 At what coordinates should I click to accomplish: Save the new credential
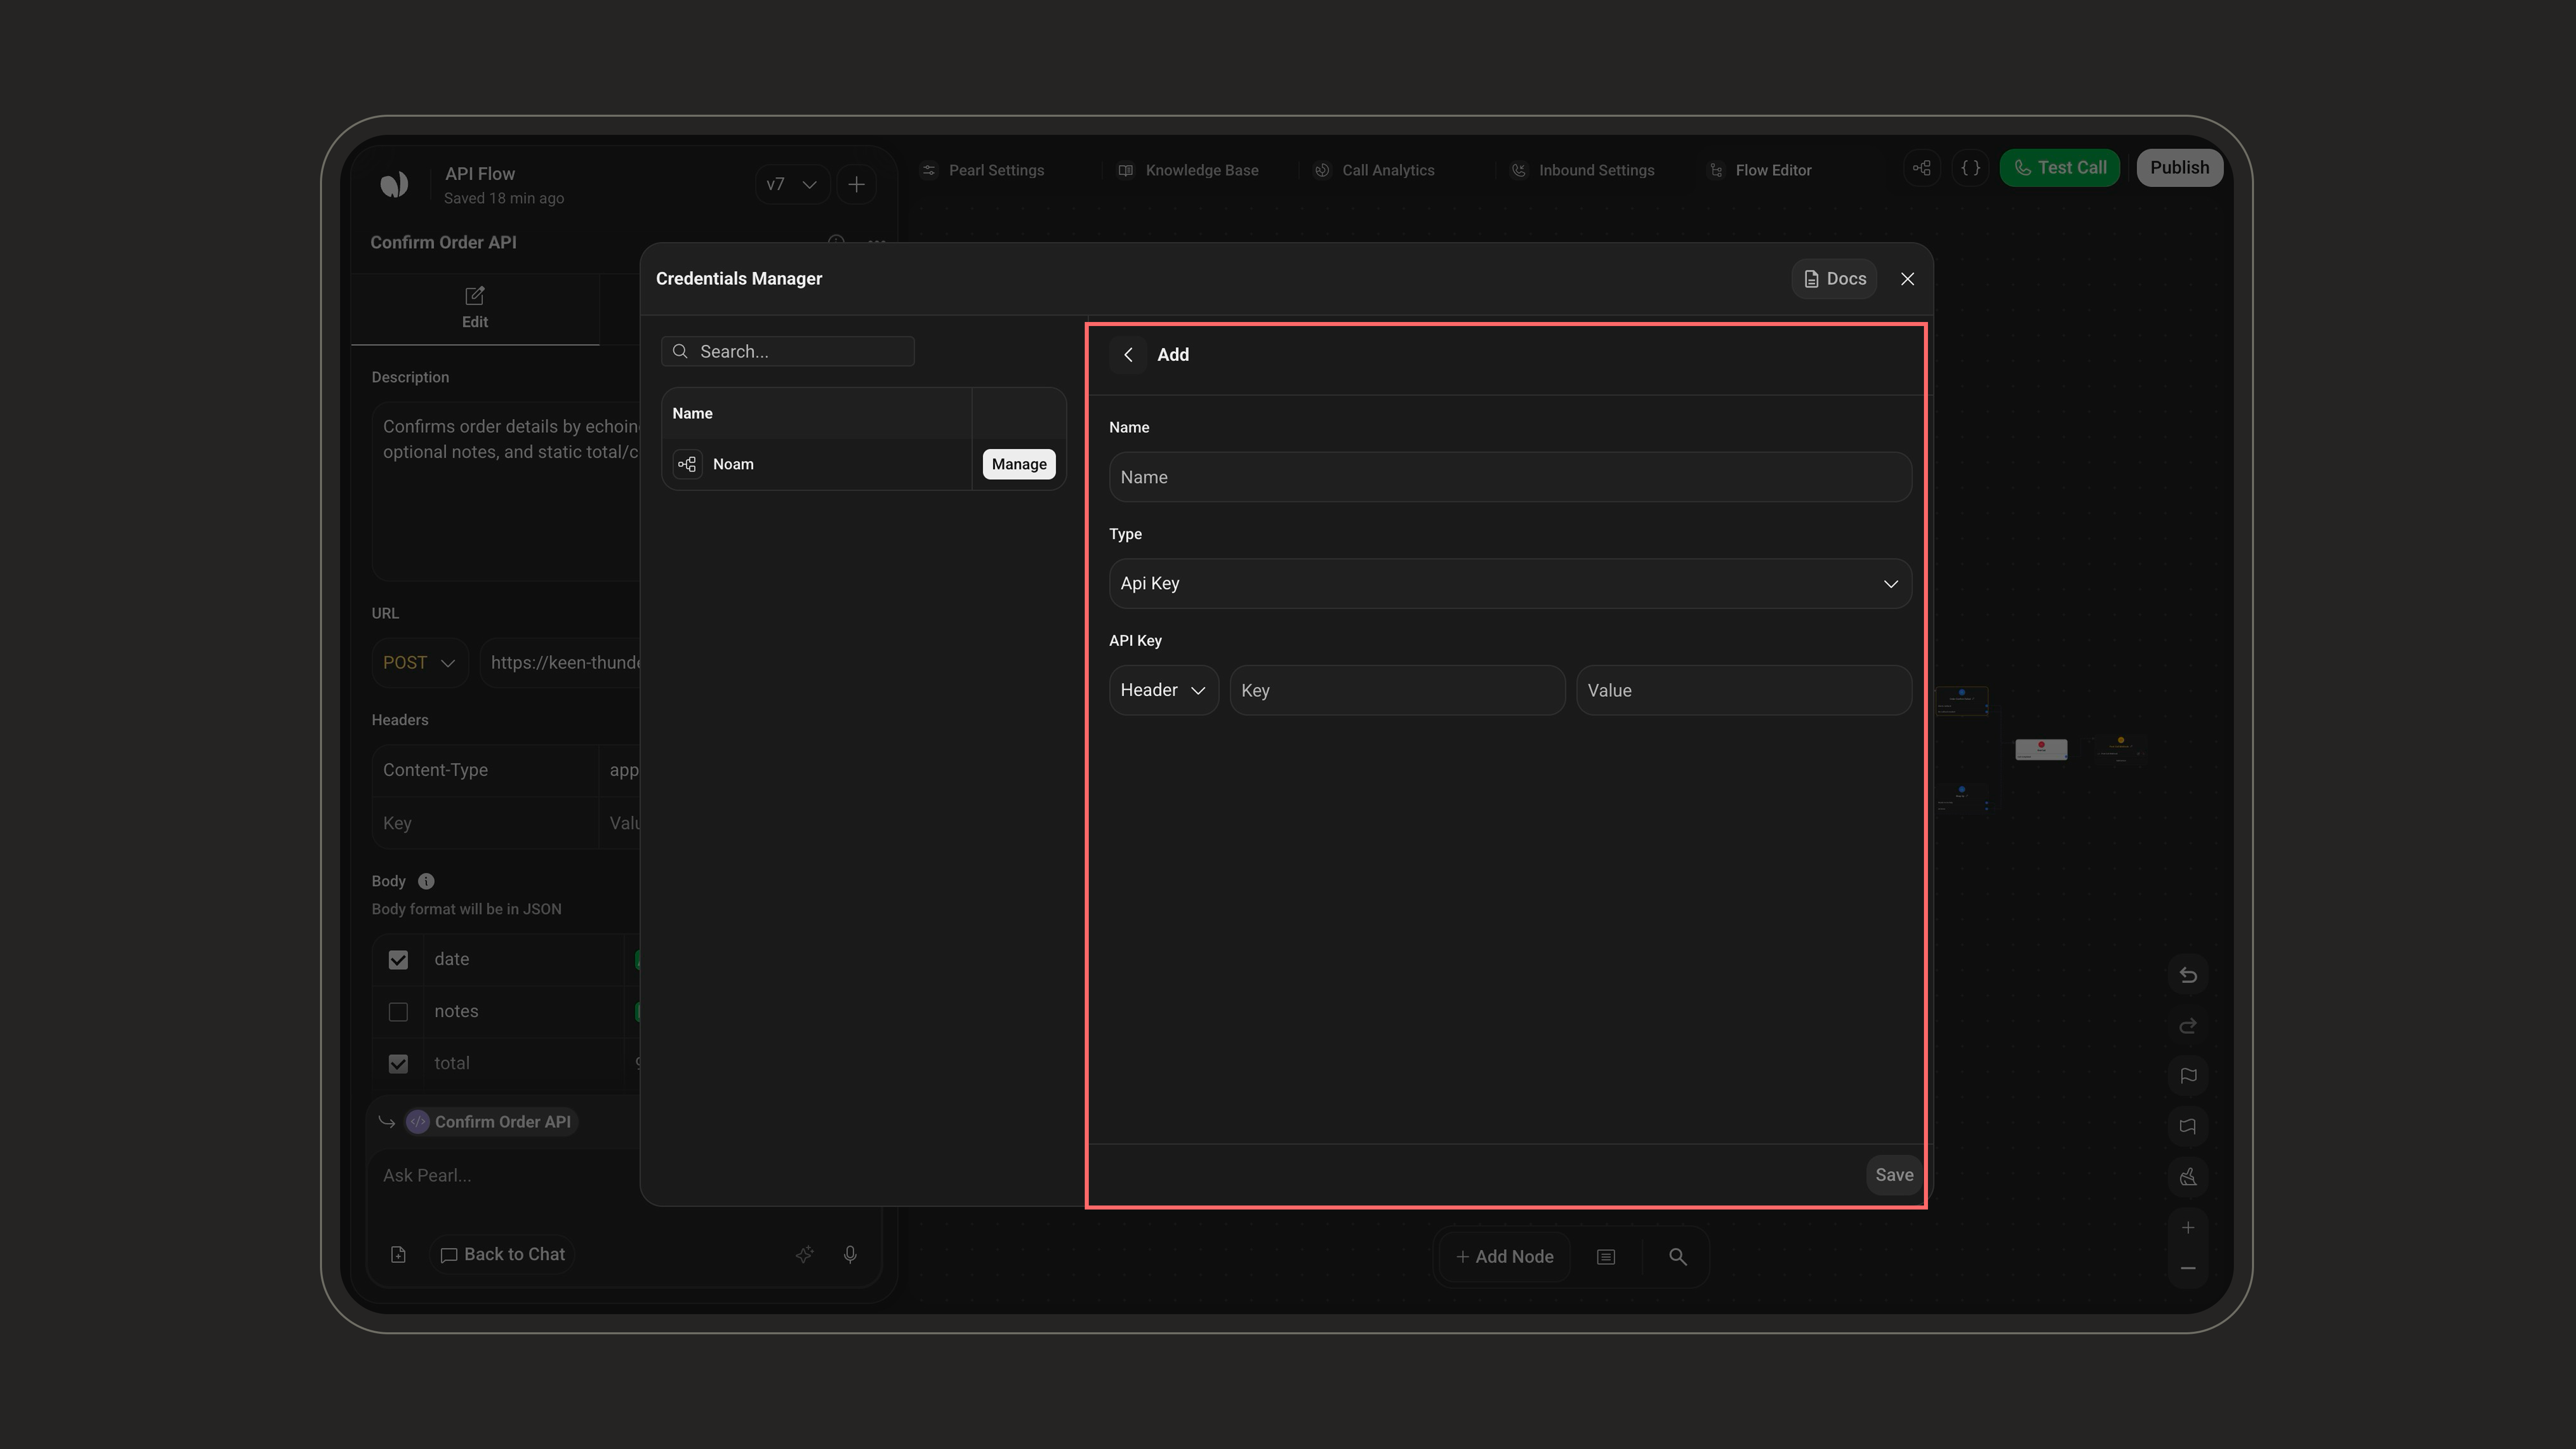coord(1893,1175)
